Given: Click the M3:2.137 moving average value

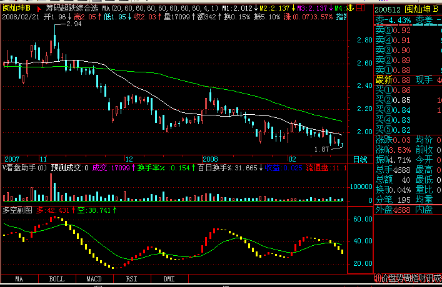Looking at the screenshot, I should click(312, 9).
